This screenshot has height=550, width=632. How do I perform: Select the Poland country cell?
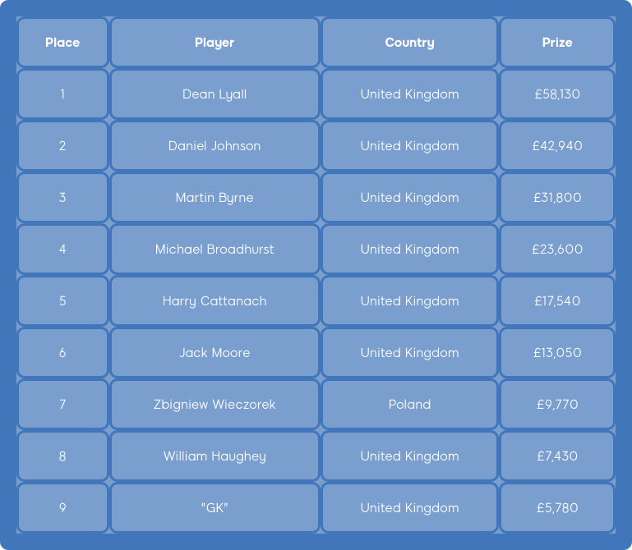tap(409, 405)
